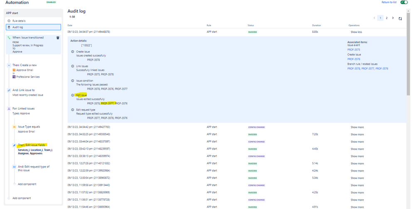
Task: Refresh the audit log
Action: 400,19
